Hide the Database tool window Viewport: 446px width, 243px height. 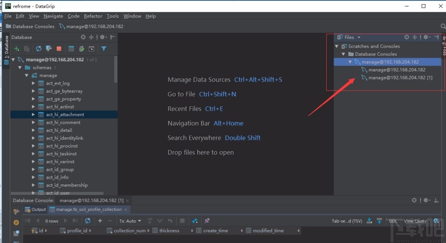[113, 37]
